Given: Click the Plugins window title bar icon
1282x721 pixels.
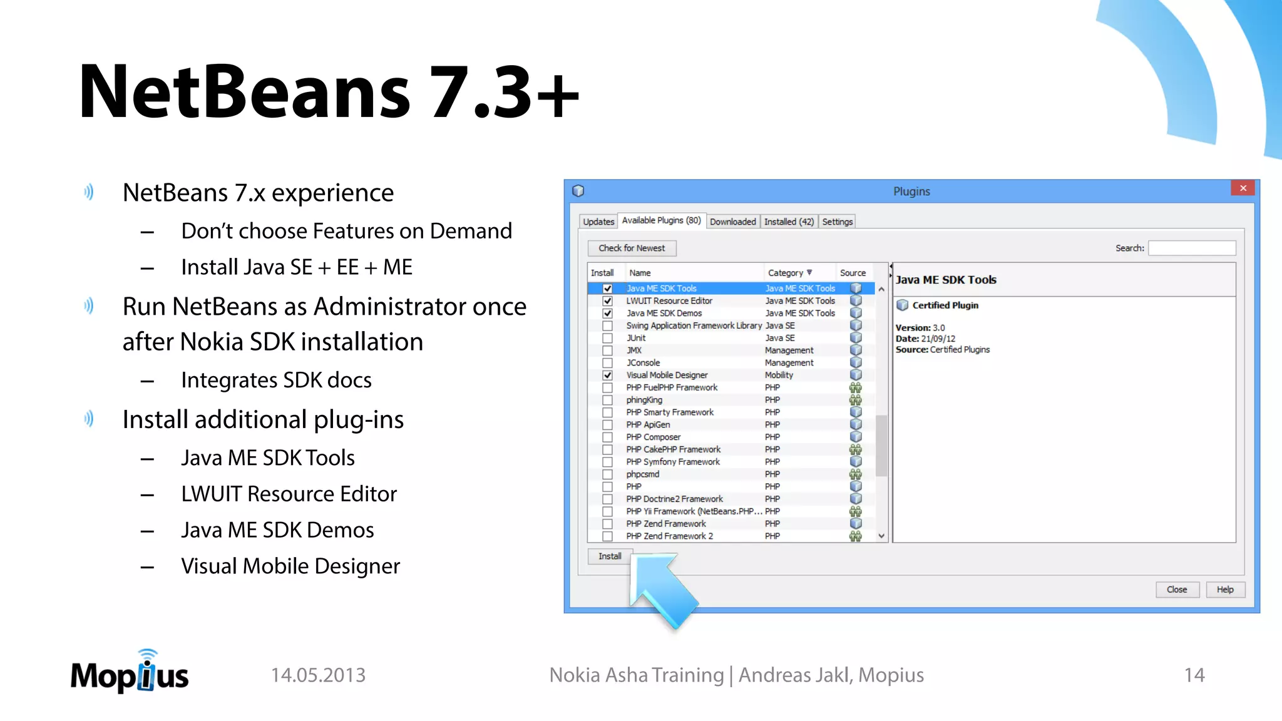Looking at the screenshot, I should (x=578, y=191).
